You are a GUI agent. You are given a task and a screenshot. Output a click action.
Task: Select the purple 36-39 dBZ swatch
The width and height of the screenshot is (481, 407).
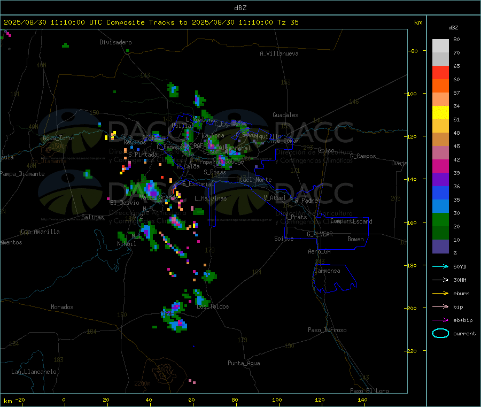[440, 180]
